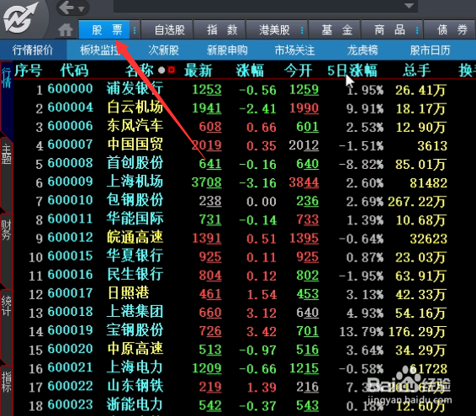The width and height of the screenshot is (476, 416).
Task: Click the red square icon beside 名称
Action: click(x=172, y=70)
